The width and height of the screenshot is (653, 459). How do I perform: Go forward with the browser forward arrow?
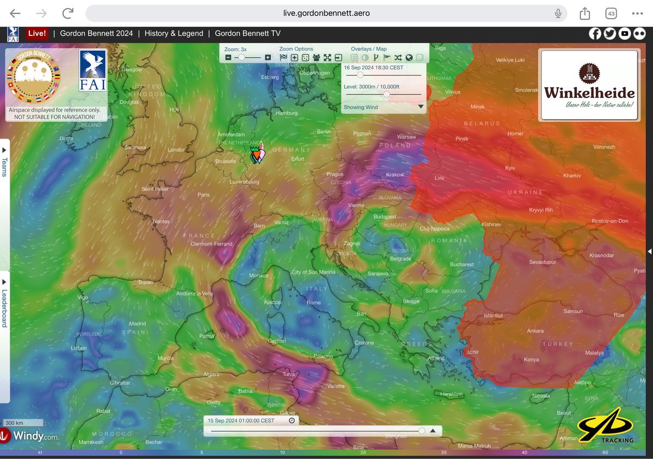coord(42,13)
